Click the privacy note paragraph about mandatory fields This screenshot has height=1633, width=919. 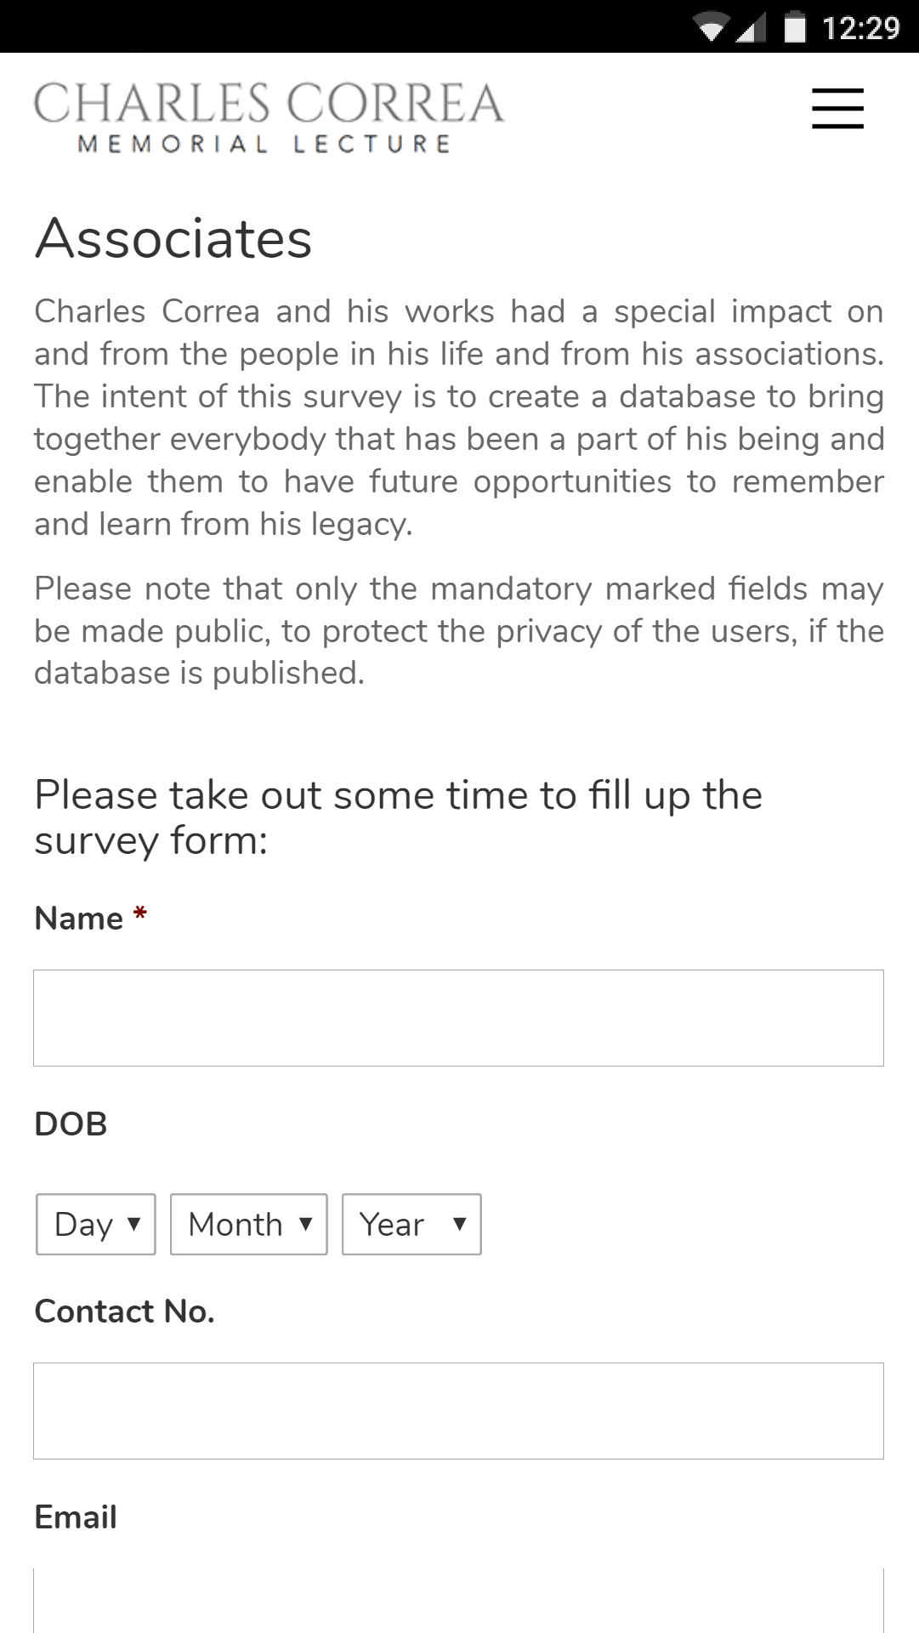458,630
